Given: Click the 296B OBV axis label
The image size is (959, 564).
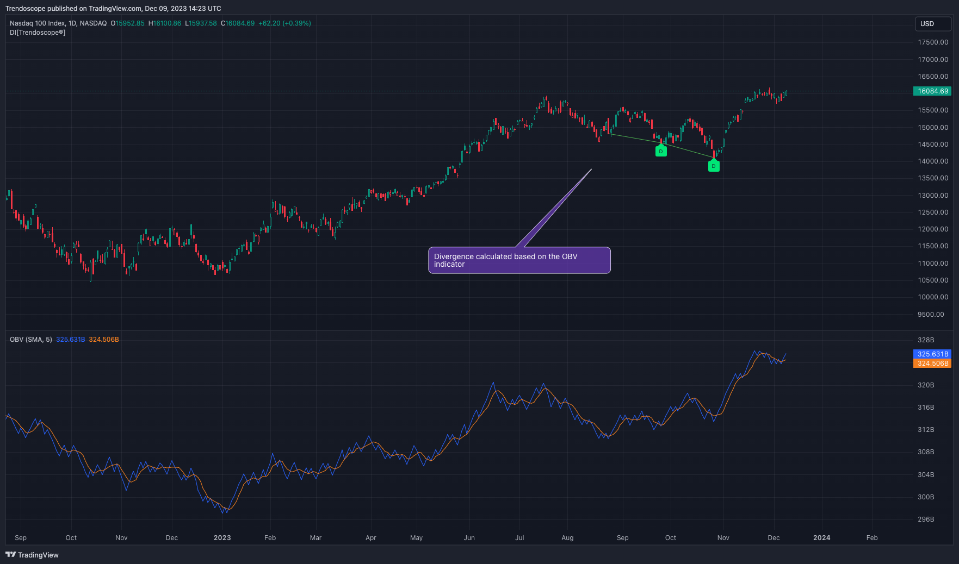Looking at the screenshot, I should [926, 519].
